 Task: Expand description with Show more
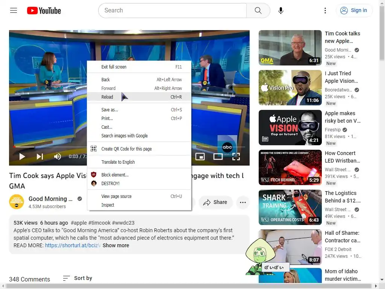116,245
